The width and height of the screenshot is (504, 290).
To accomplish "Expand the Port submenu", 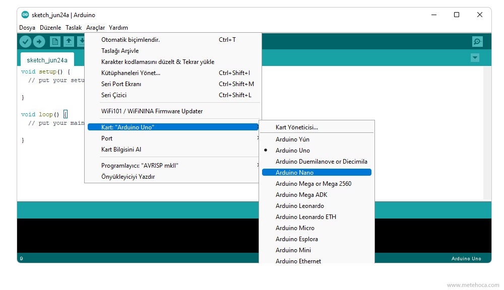I will tap(173, 138).
